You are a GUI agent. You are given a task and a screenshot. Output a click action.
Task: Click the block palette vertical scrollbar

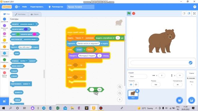(44, 74)
